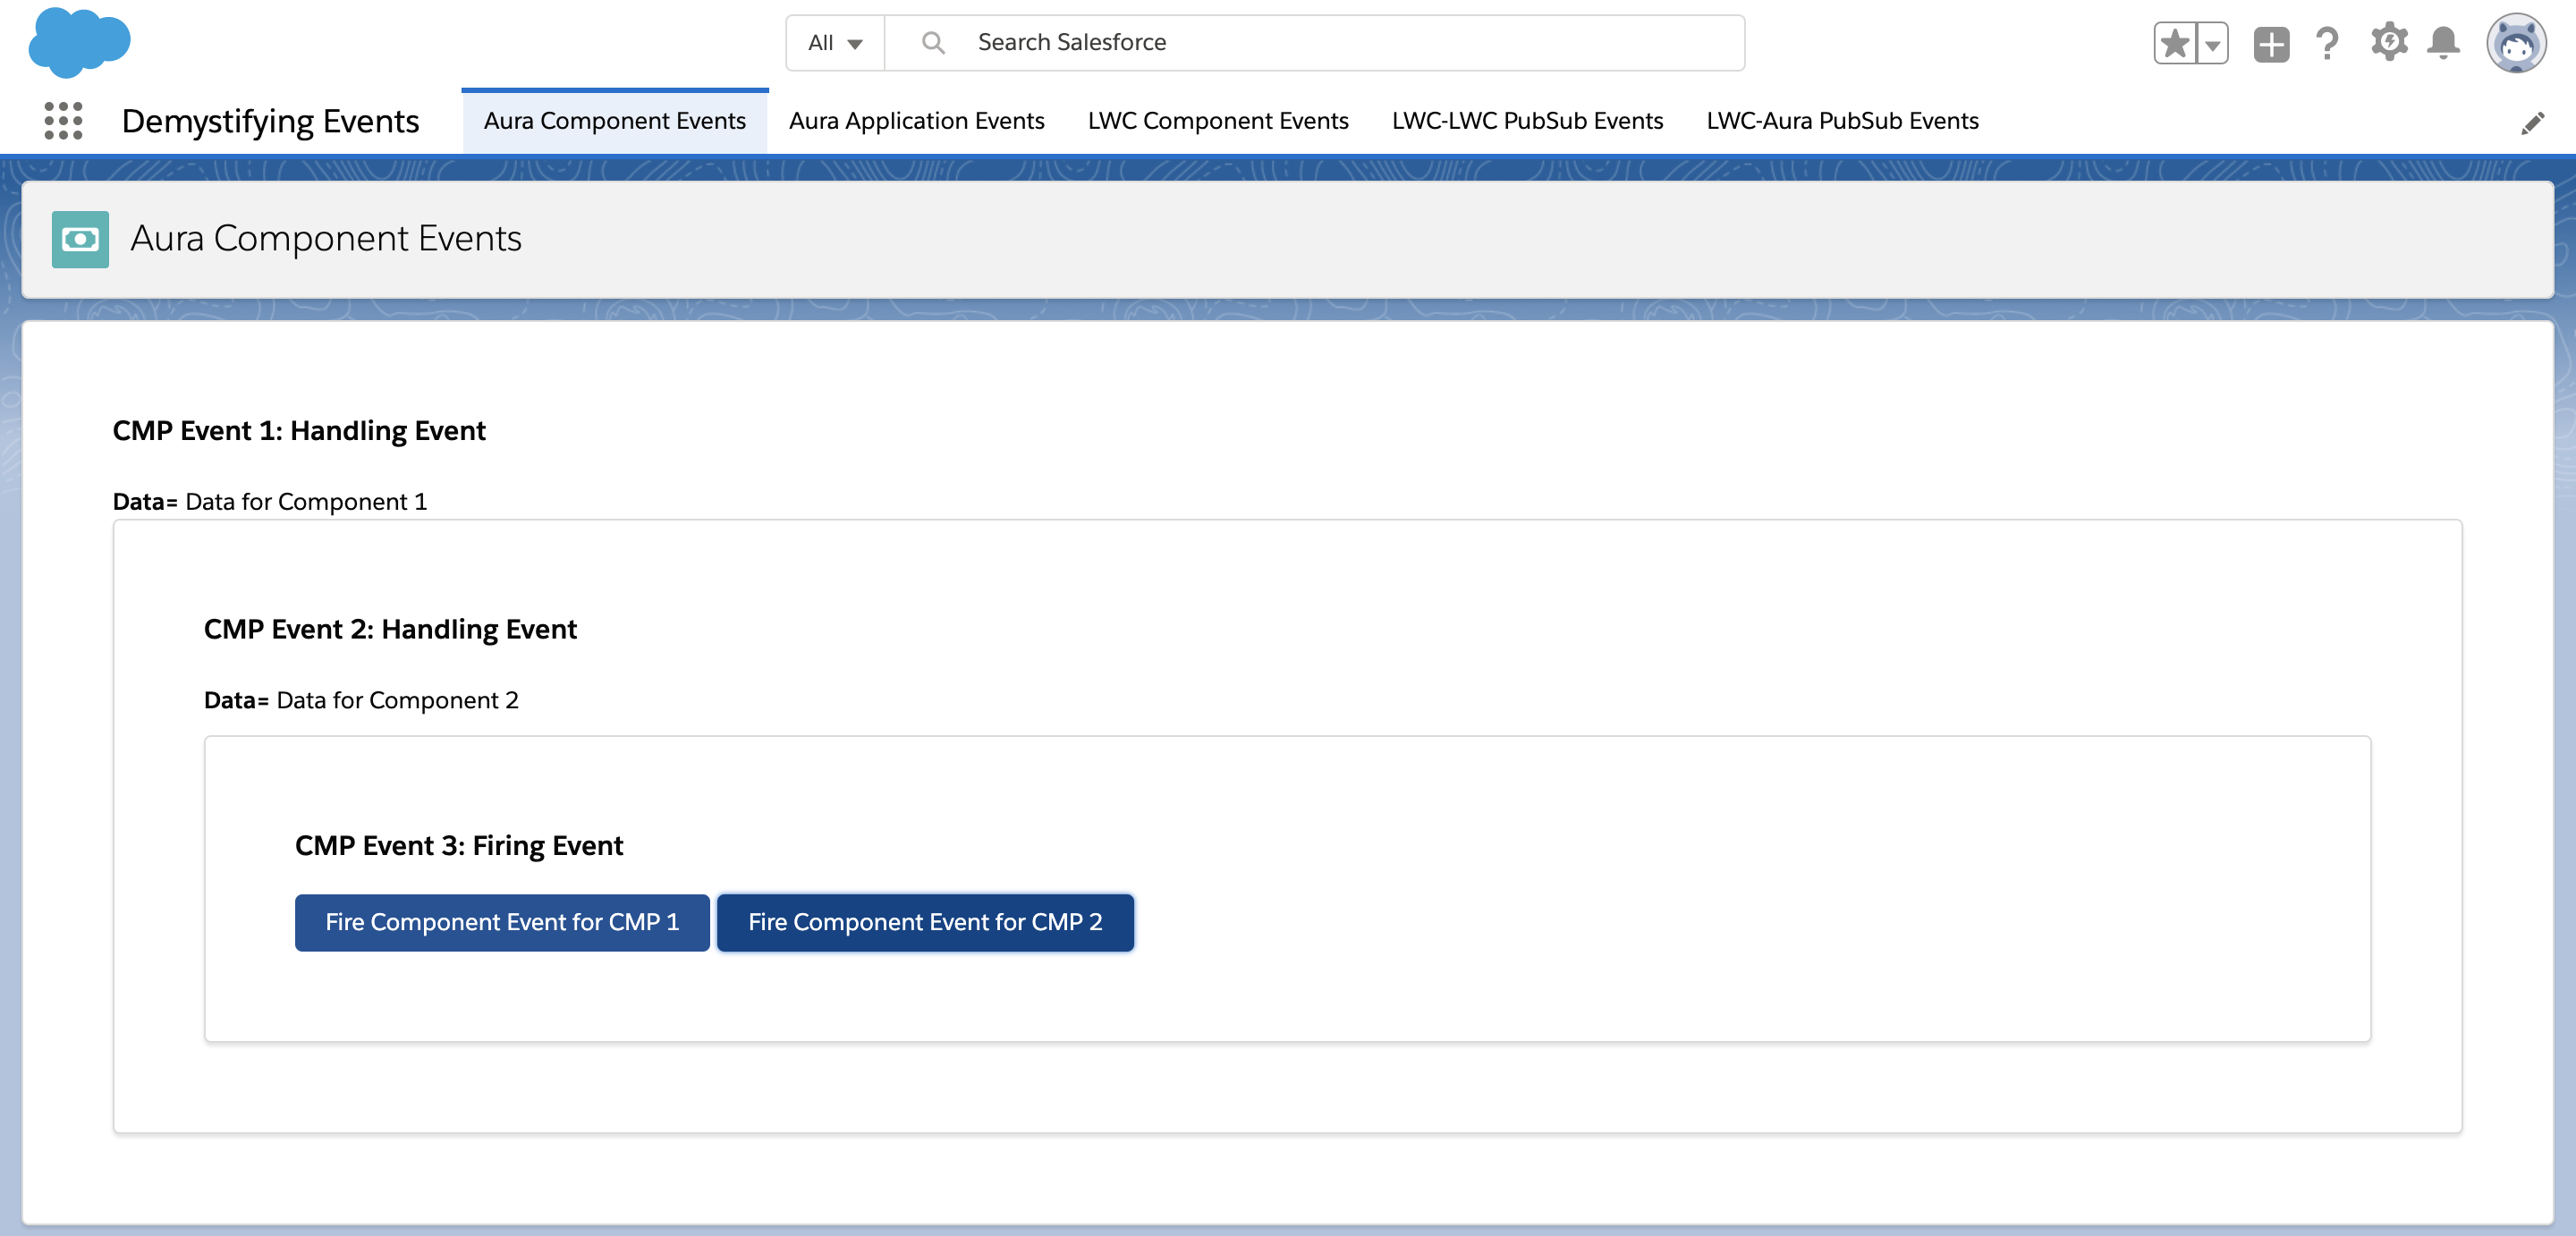Open user profile avatar menu

pyautogui.click(x=2515, y=43)
